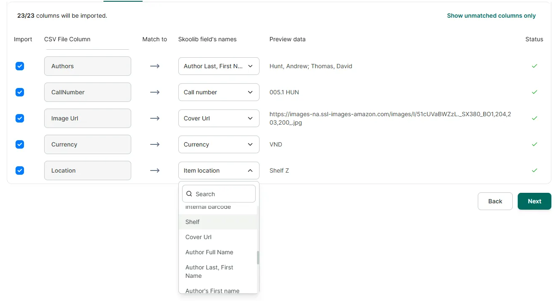Viewport: 556px width, 301px height.
Task: Click the Authors CSV column field
Action: click(87, 66)
